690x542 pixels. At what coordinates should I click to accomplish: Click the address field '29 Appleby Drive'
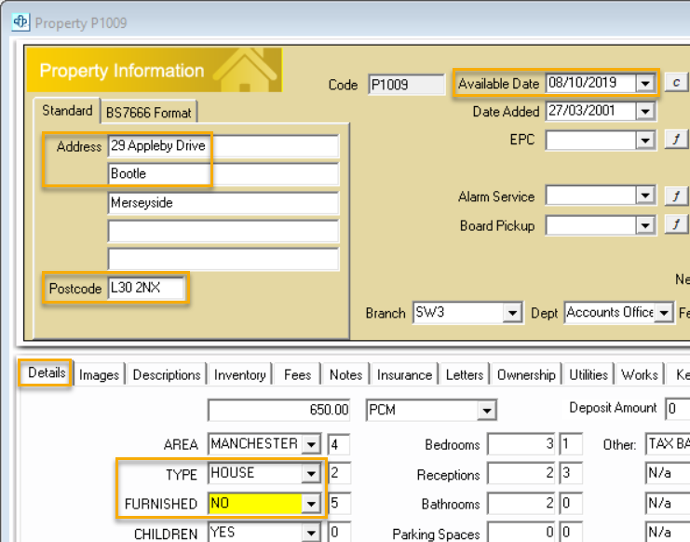223,146
